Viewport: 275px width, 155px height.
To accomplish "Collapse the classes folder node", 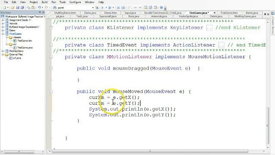I will pyautogui.click(x=7, y=37).
